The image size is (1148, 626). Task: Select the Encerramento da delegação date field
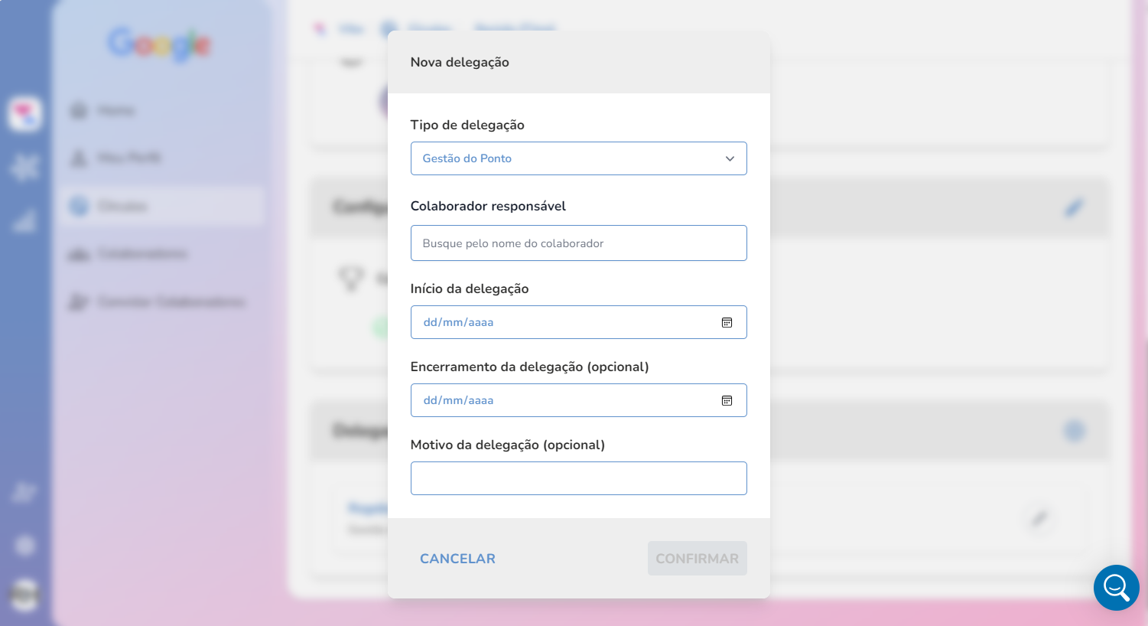(578, 400)
